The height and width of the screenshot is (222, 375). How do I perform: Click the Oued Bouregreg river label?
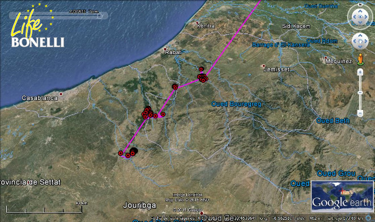point(236,104)
